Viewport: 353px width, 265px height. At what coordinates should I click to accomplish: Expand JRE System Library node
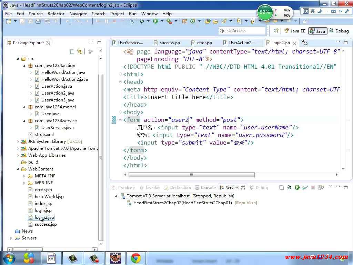point(18,141)
